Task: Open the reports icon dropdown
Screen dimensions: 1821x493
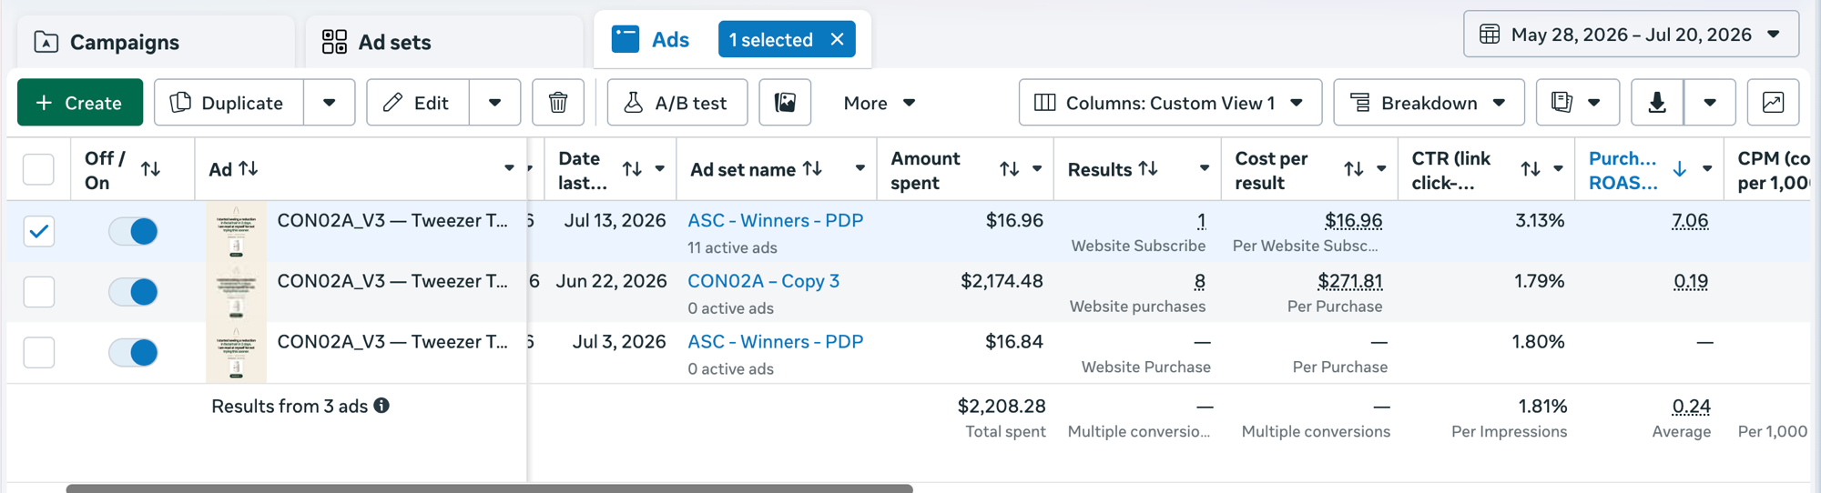Action: coord(1577,103)
